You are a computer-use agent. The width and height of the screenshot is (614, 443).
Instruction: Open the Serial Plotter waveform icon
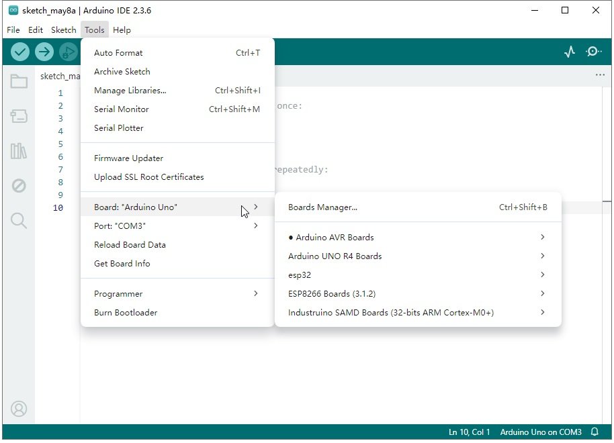tap(570, 51)
